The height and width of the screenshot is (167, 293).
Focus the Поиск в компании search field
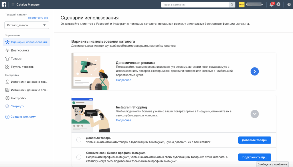click(x=195, y=5)
